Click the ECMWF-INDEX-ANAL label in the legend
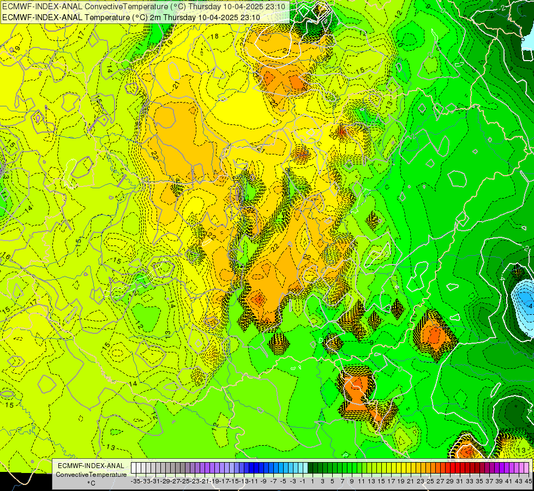 click(91, 466)
